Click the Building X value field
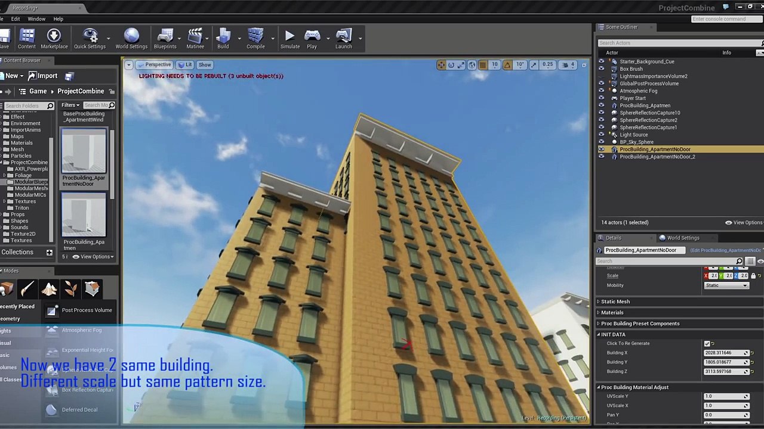Image resolution: width=764 pixels, height=429 pixels. coord(726,353)
